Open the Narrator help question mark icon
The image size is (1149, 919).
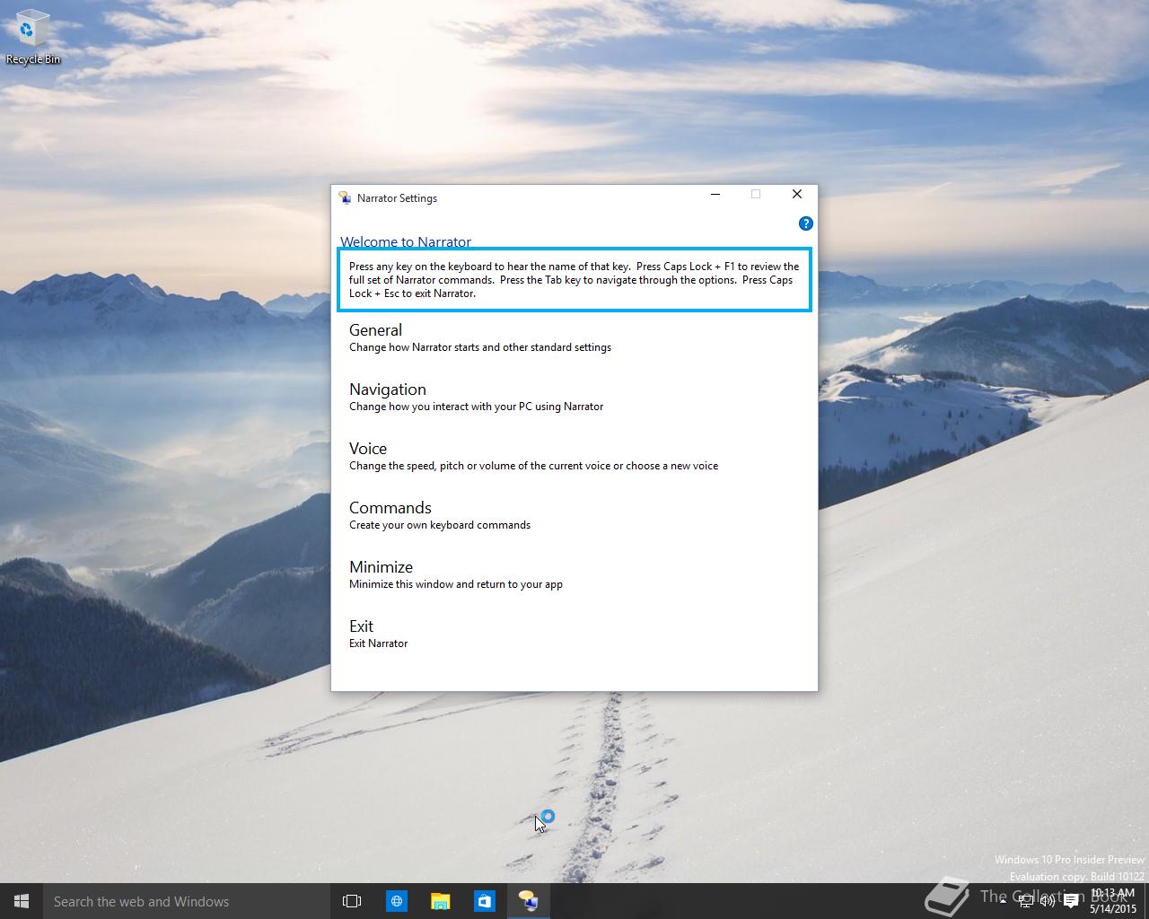click(x=805, y=223)
